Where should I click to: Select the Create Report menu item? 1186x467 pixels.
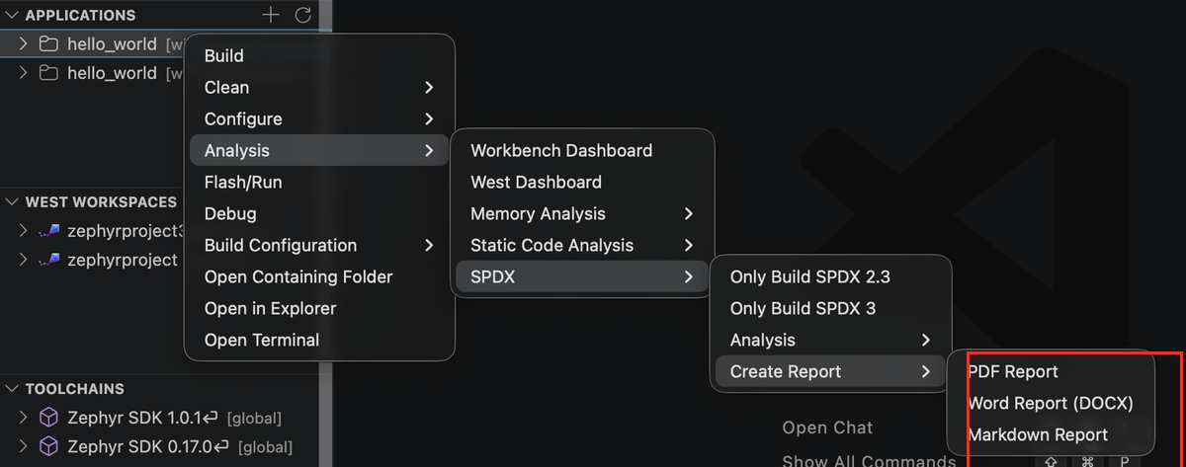coord(830,372)
